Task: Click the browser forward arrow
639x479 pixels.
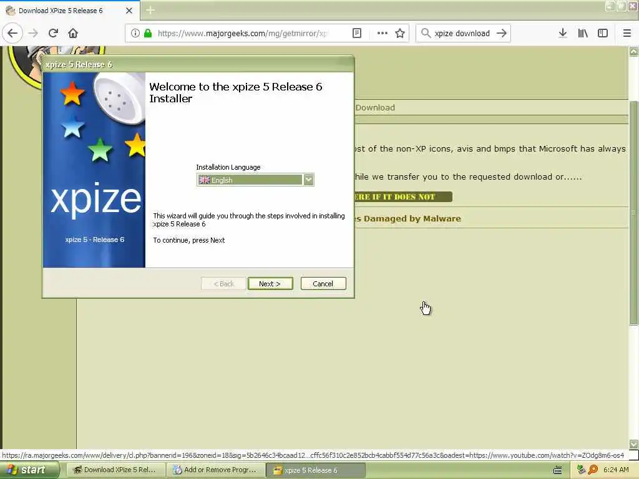Action: coord(33,33)
